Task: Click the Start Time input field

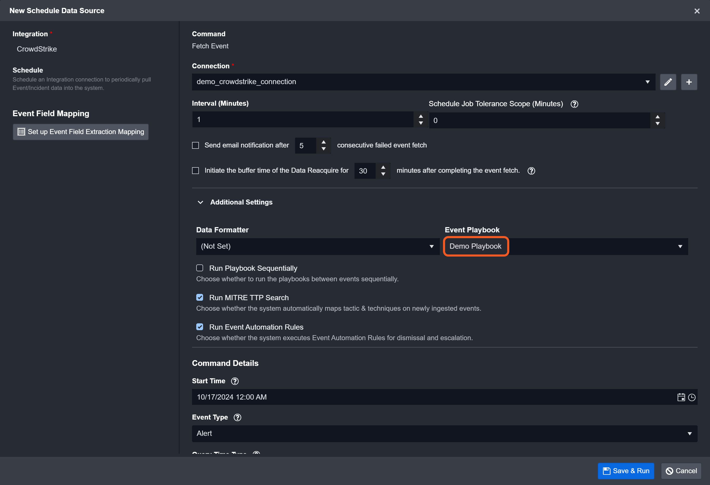Action: [x=428, y=397]
